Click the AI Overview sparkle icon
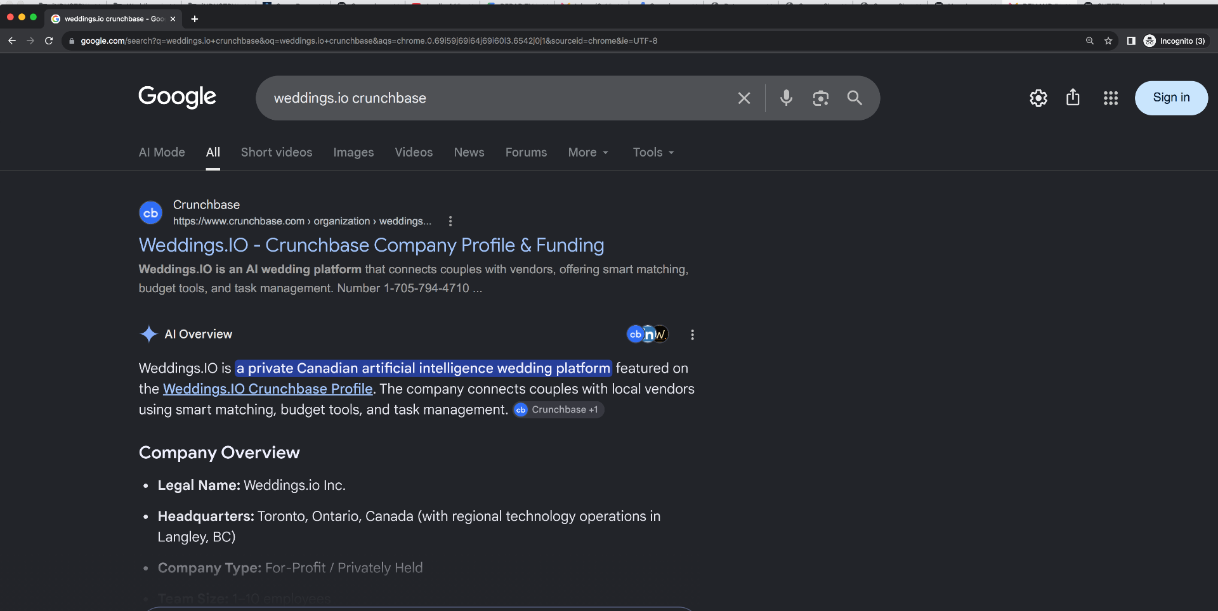Image resolution: width=1218 pixels, height=611 pixels. click(148, 334)
